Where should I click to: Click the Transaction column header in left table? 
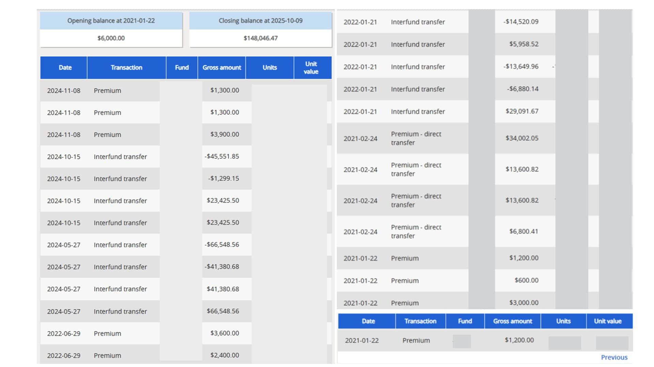click(126, 68)
